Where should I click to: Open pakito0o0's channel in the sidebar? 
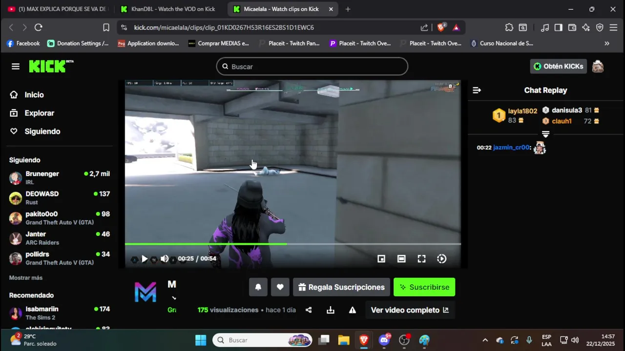tap(60, 218)
